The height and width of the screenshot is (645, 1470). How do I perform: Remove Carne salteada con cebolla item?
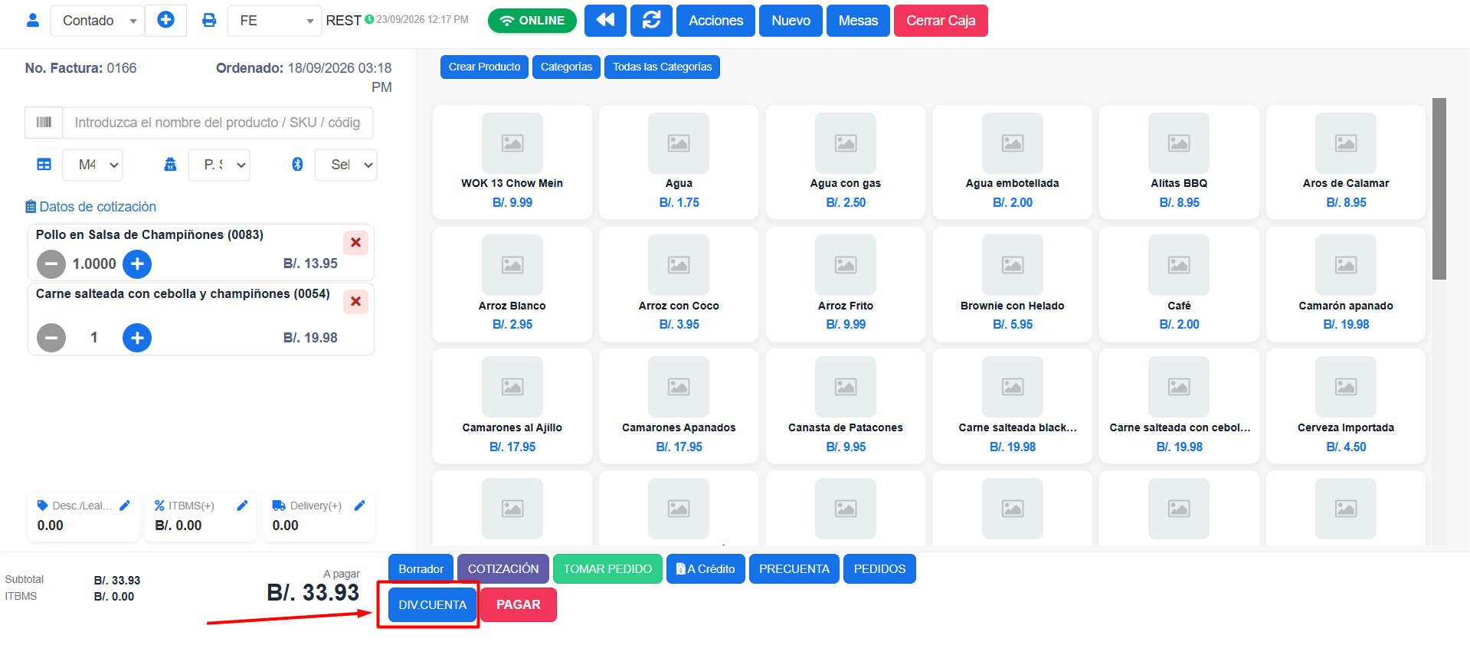point(355,302)
